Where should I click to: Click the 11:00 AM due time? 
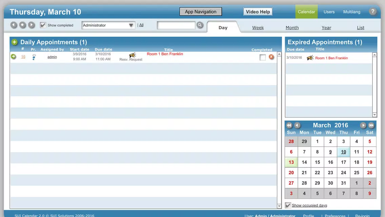(x=103, y=59)
